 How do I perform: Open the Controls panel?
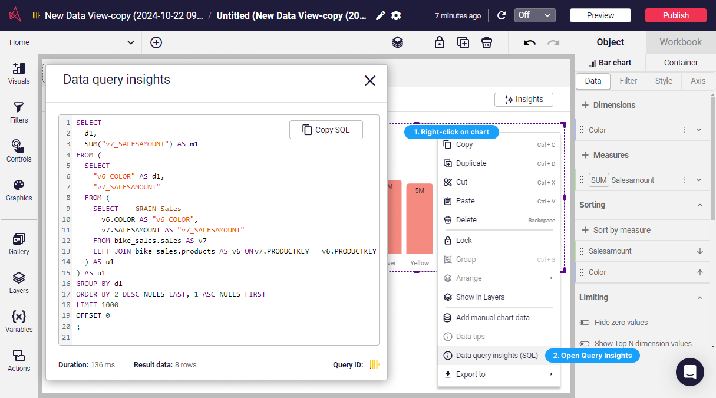tap(18, 149)
